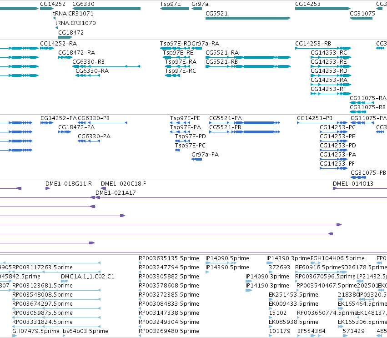Open EST RP003247794.5prime label

pos(169,267)
